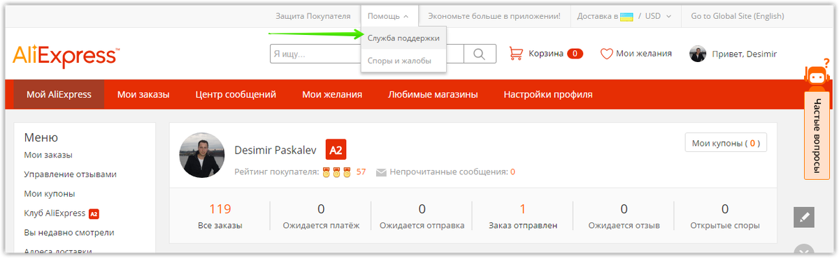
Task: Click the Ожидается платёж counter
Action: 321,216
